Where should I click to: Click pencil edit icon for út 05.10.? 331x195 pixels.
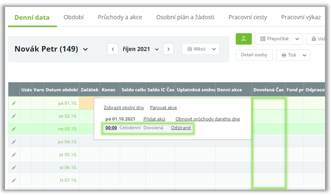(x=14, y=155)
